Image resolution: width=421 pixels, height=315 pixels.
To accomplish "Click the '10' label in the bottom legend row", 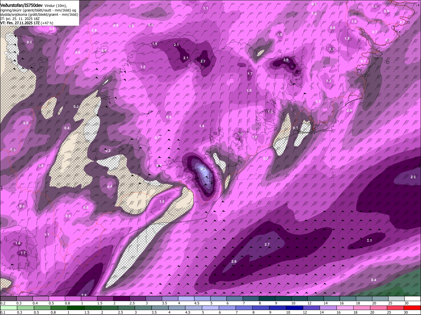I will coord(288,312).
